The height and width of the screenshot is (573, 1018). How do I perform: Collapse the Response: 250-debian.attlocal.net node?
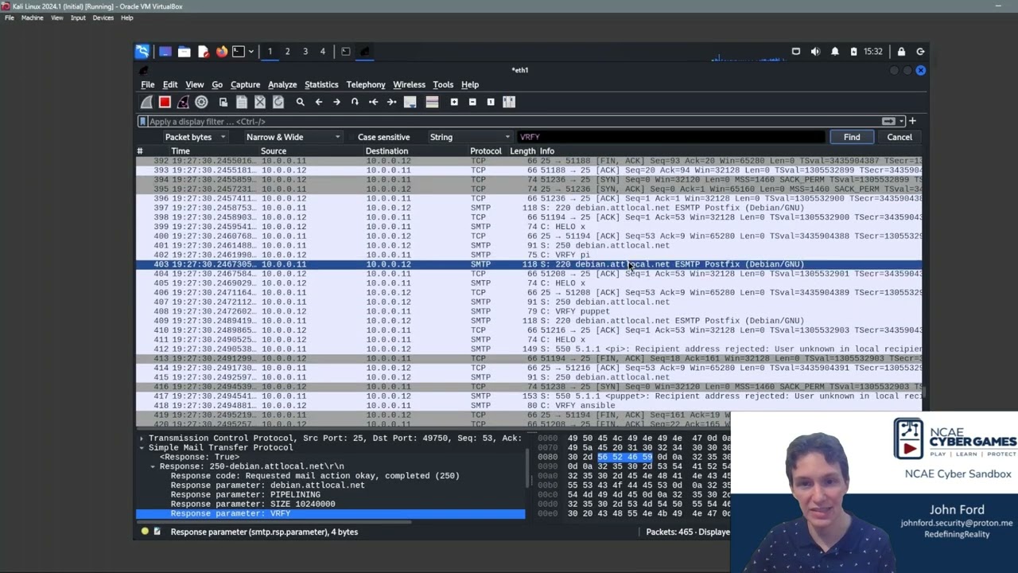pos(153,466)
